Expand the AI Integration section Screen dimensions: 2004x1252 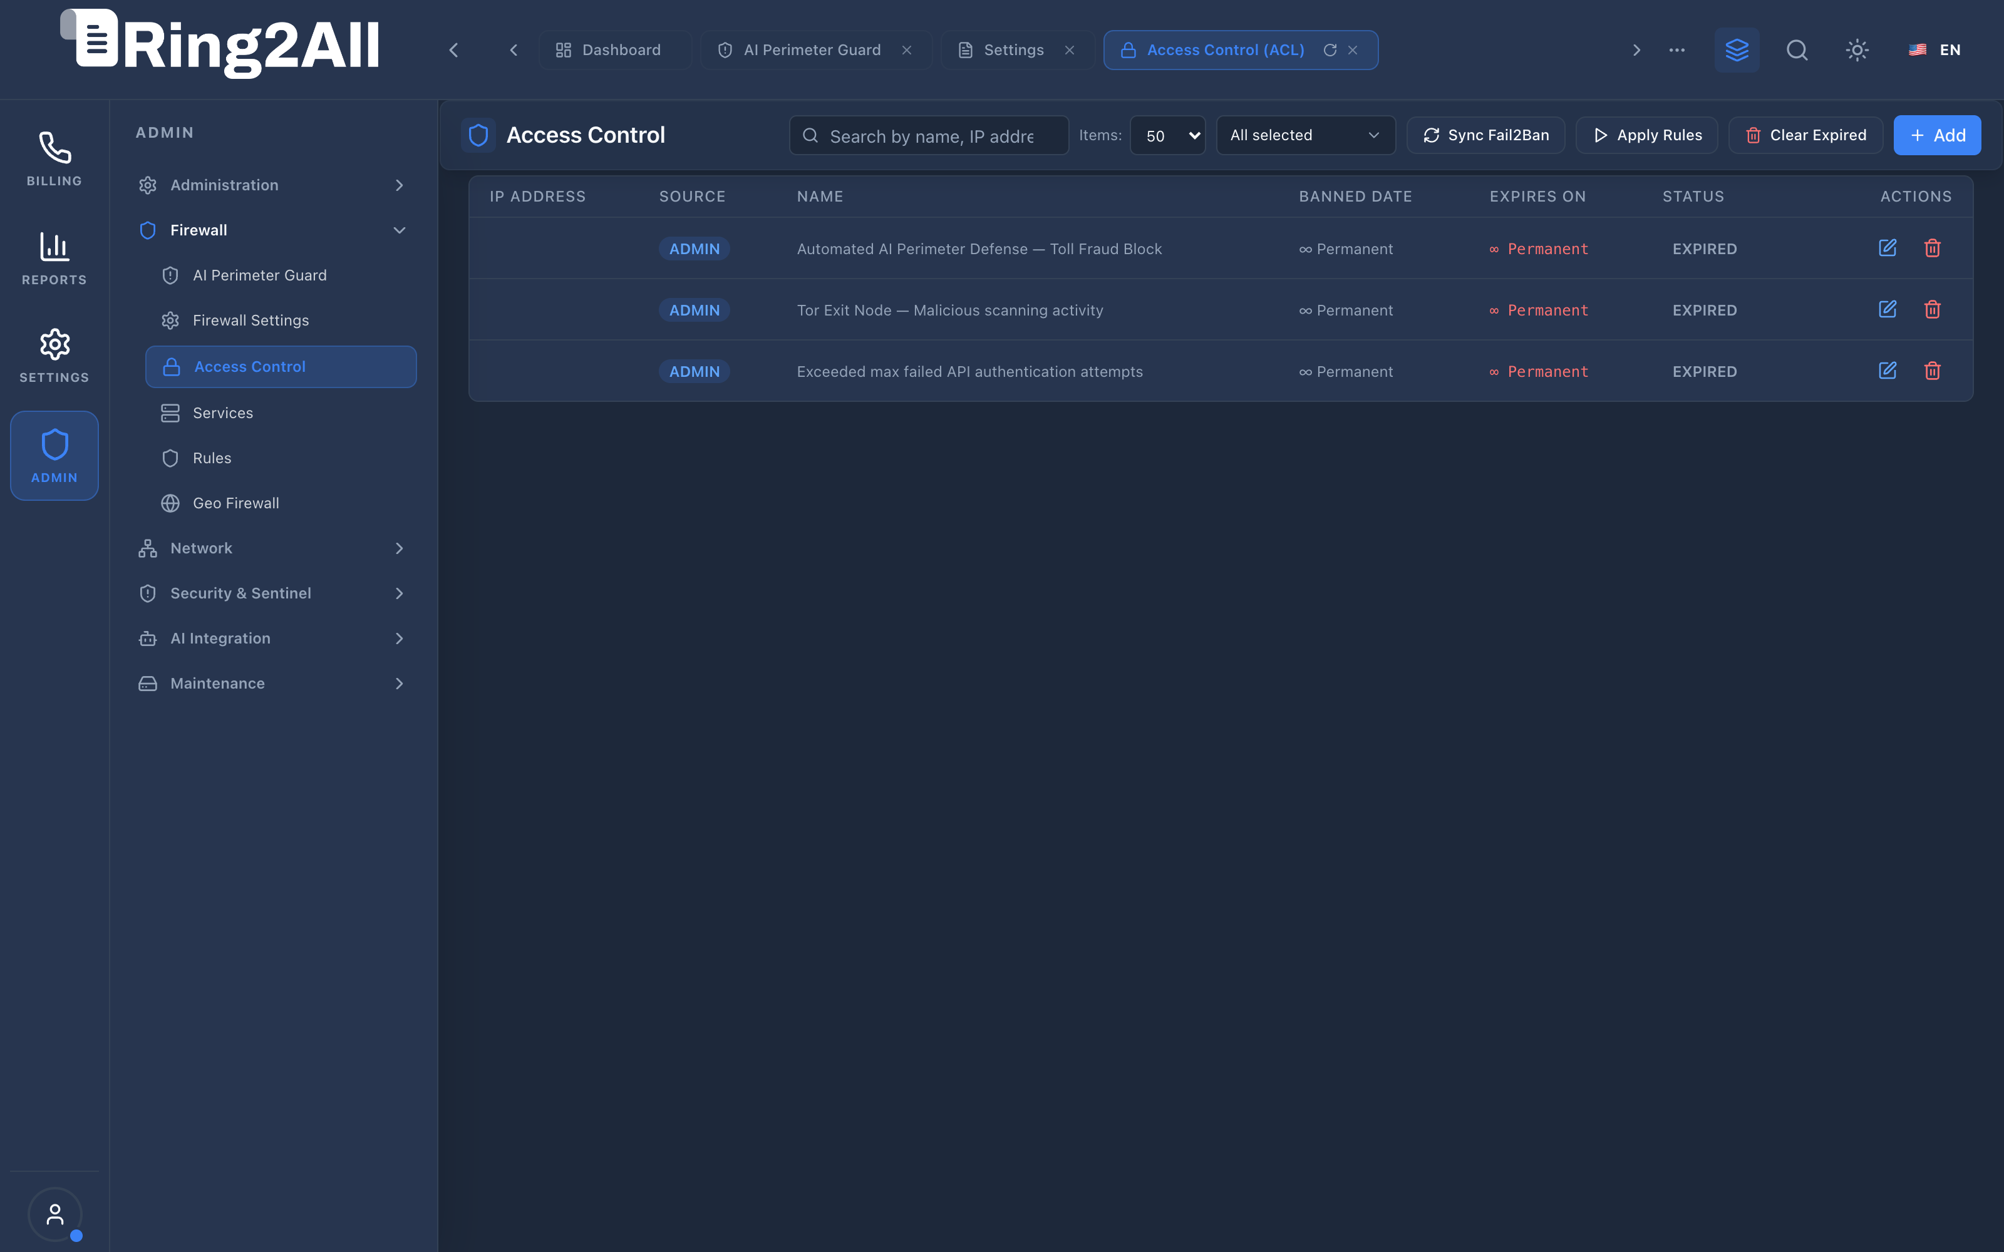tap(273, 639)
